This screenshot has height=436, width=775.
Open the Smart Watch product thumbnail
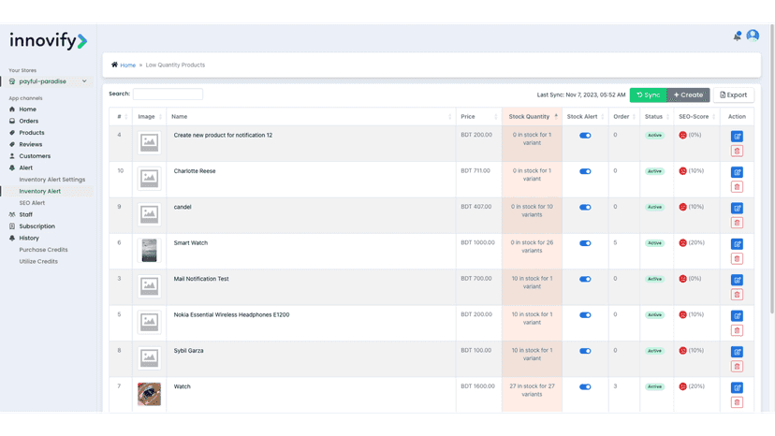pyautogui.click(x=149, y=250)
